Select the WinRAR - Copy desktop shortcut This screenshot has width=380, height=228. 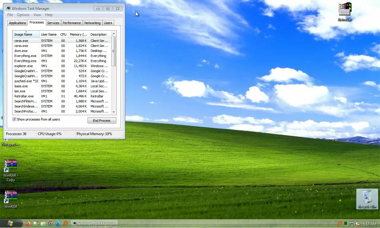click(x=11, y=170)
